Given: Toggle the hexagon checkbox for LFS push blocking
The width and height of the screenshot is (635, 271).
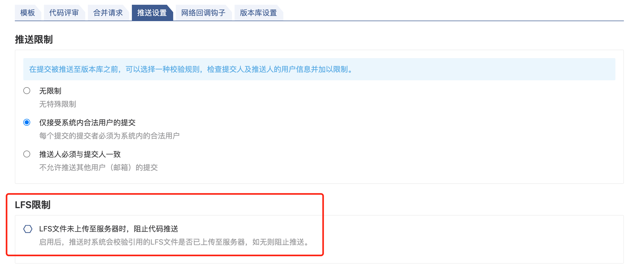Looking at the screenshot, I should click(28, 229).
